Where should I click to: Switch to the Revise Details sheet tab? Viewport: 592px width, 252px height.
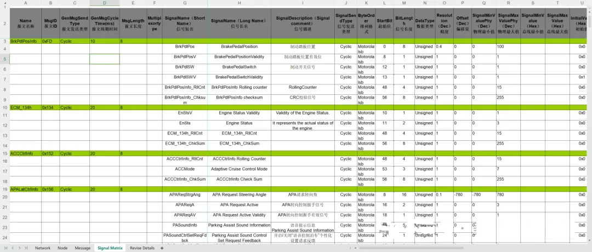click(x=143, y=248)
